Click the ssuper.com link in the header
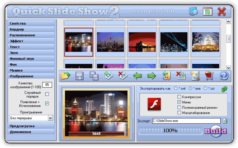The image size is (238, 148). point(154,11)
